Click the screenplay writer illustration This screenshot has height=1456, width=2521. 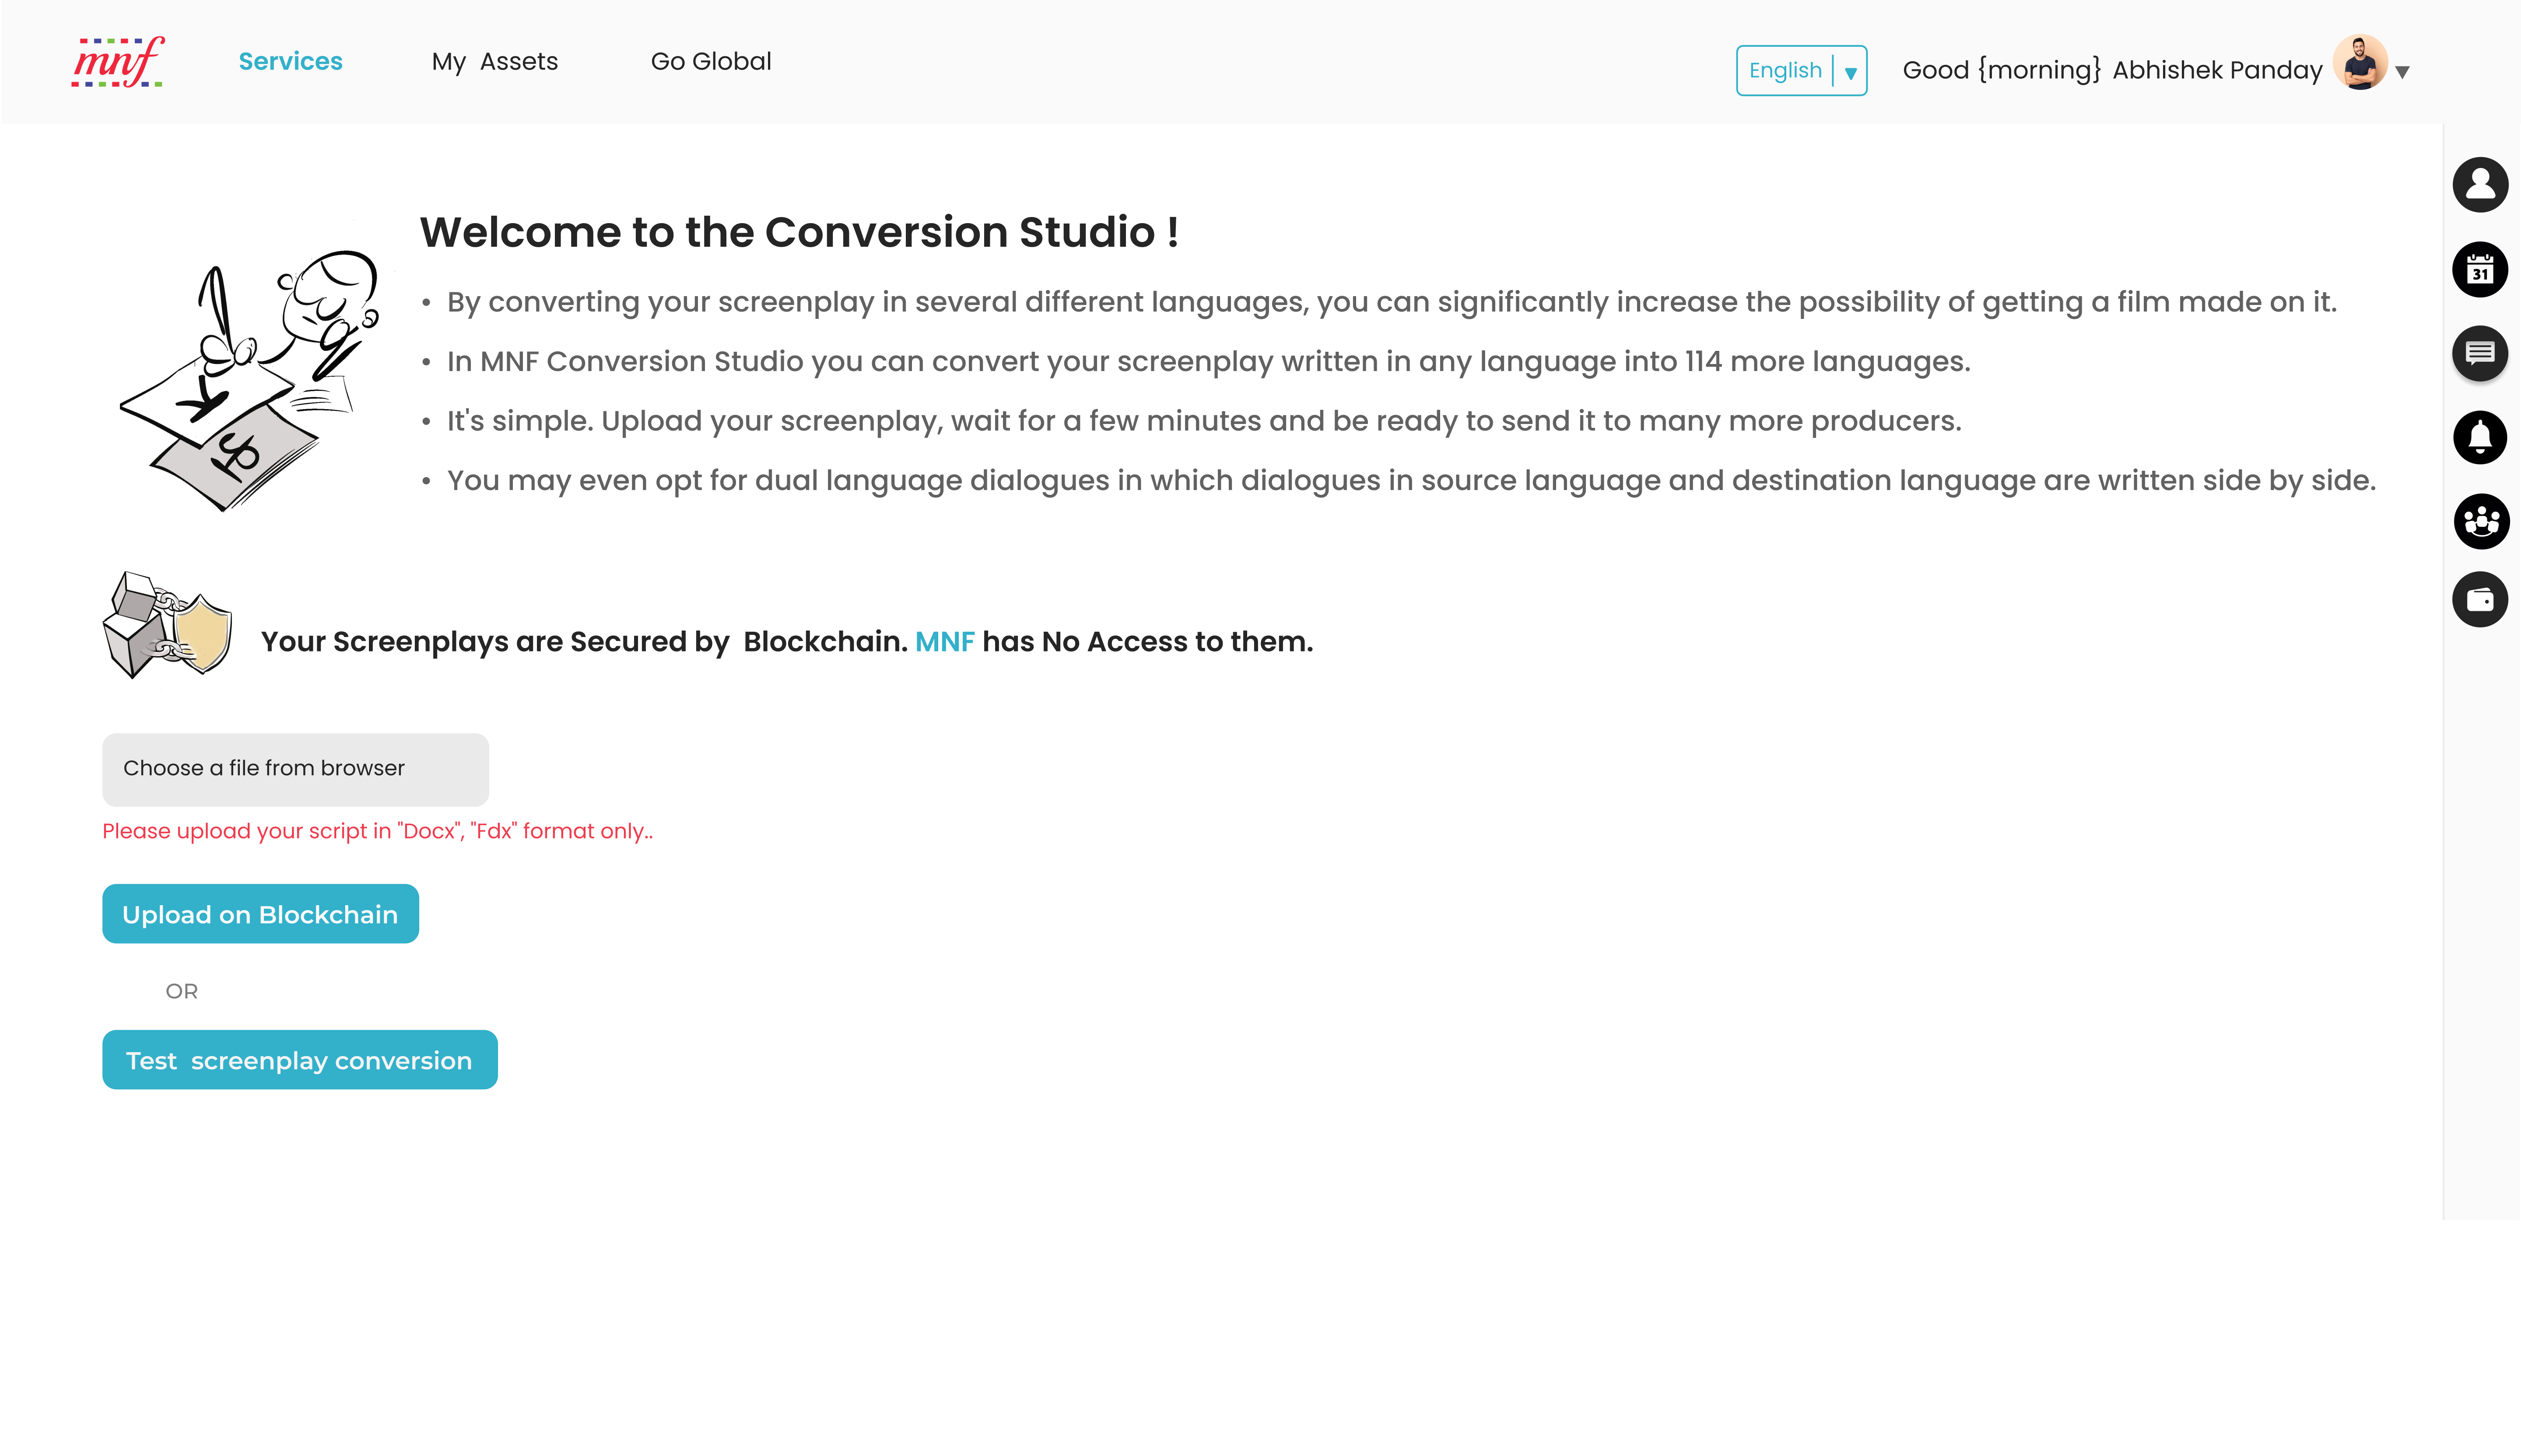click(250, 380)
